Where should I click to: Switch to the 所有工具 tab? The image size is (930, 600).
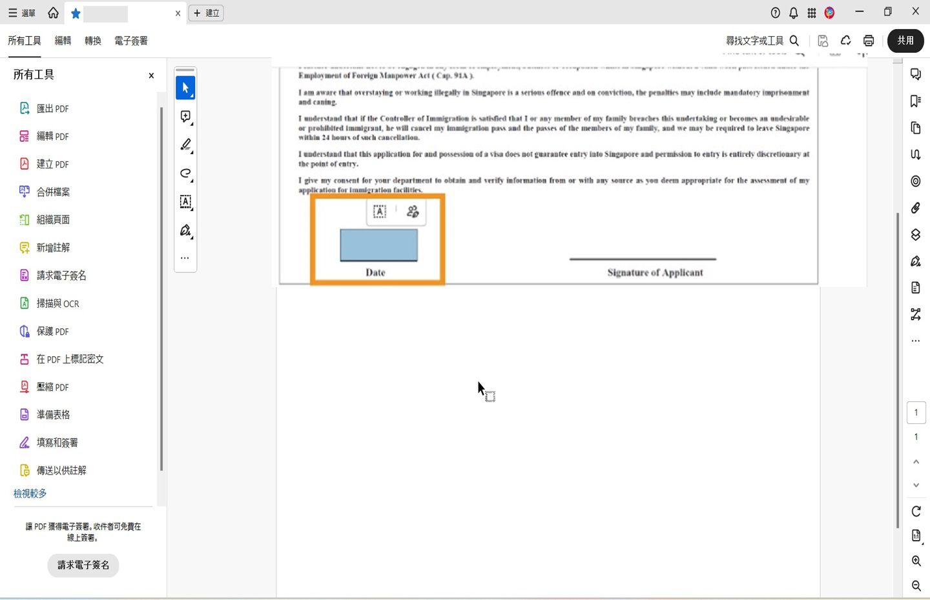(x=25, y=41)
